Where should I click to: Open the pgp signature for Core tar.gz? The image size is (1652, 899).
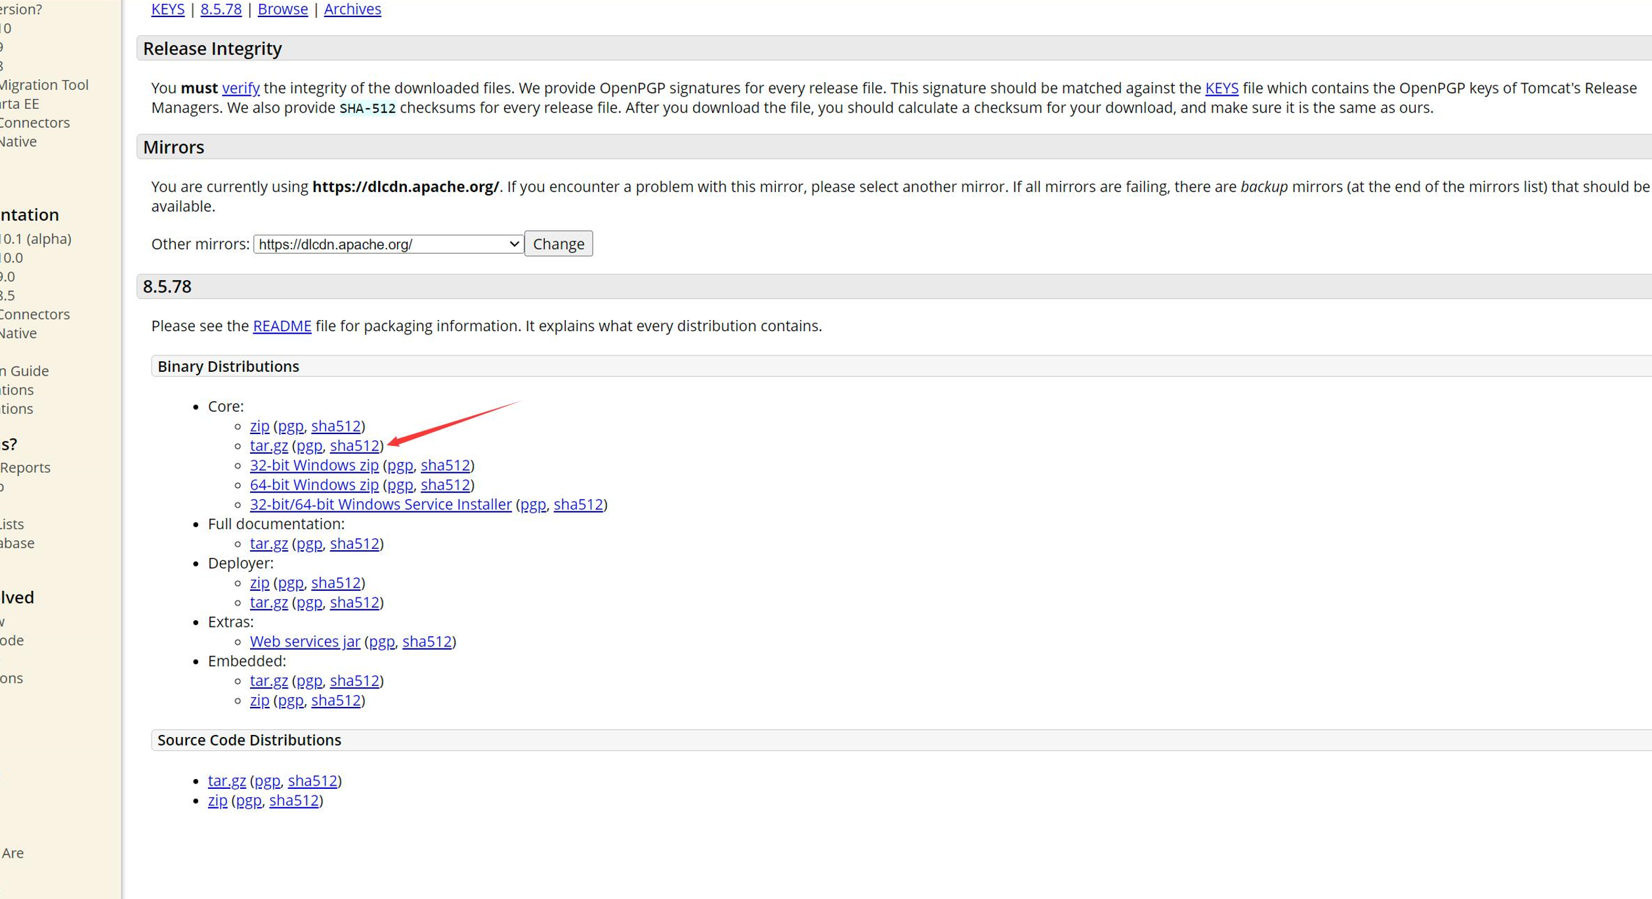click(309, 446)
